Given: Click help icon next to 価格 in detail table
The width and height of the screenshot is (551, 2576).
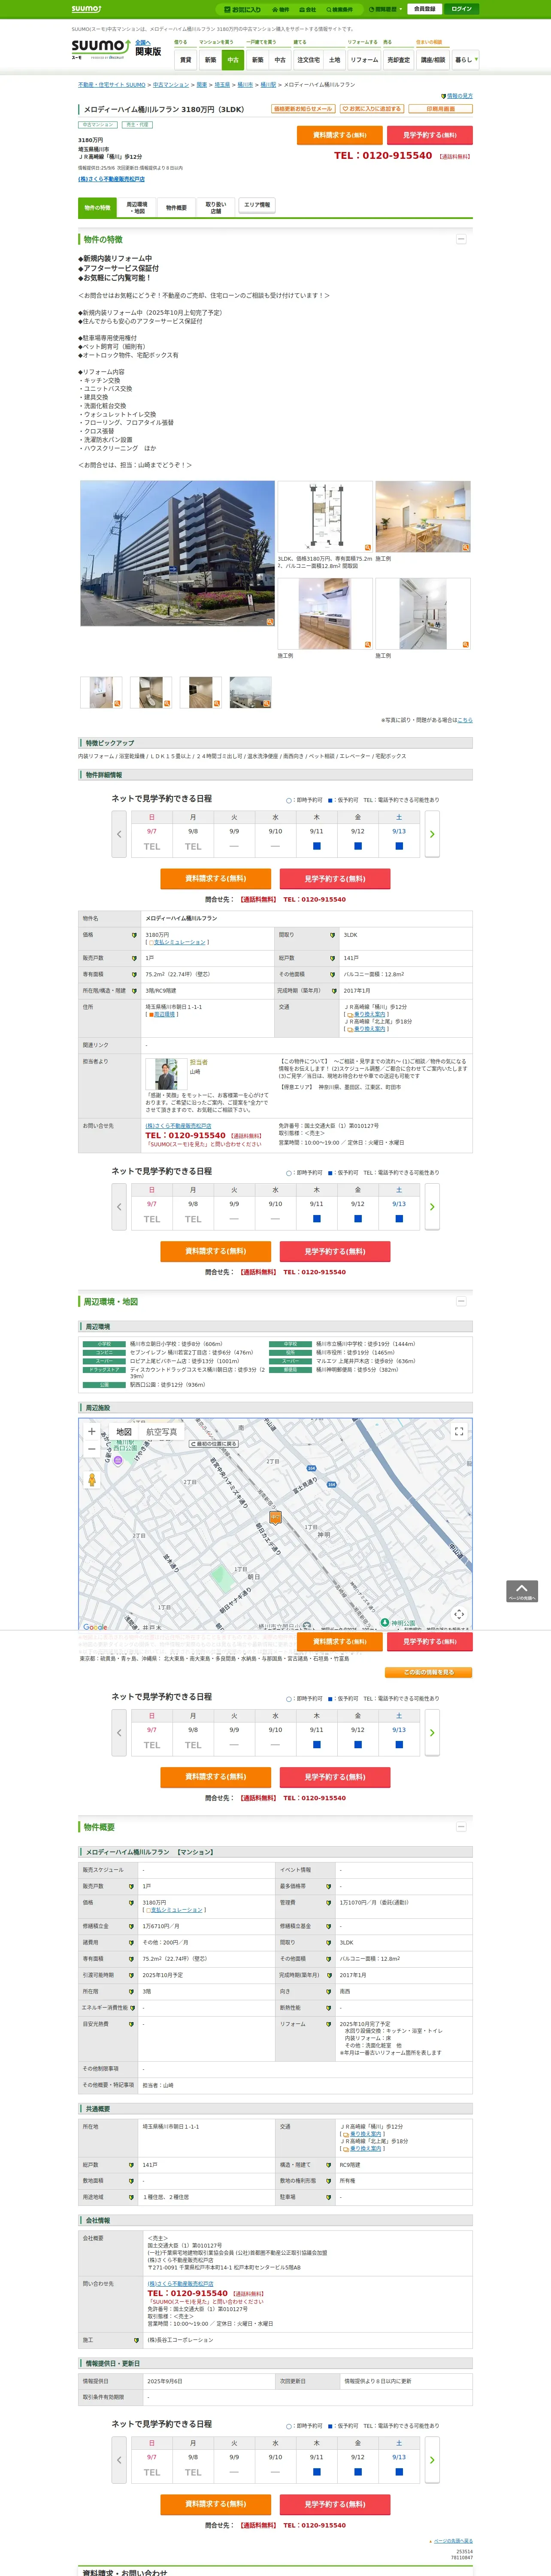Looking at the screenshot, I should (134, 935).
